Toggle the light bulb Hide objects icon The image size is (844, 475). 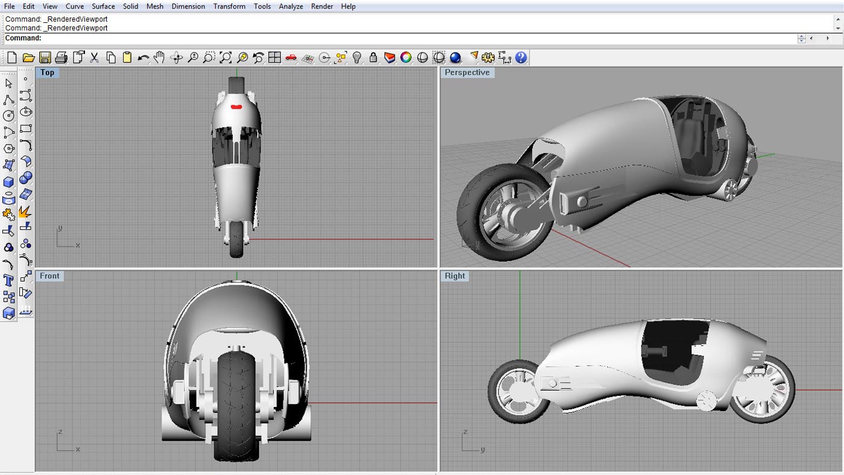point(357,57)
